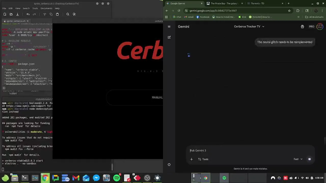This screenshot has height=183, width=326.
Task: Open the Chrome apps grid in bookmarks bar
Action: coord(167,17)
